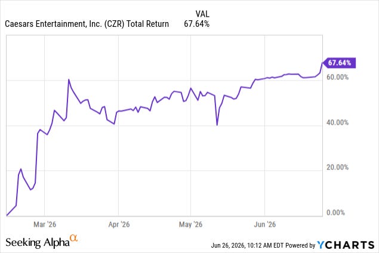The width and height of the screenshot is (379, 253).
Task: Click the 0.00% y-axis label
Action: point(335,212)
